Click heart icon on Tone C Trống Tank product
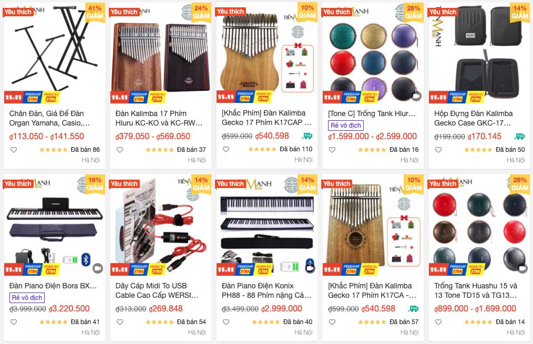This screenshot has width=533, height=344. [x=332, y=150]
